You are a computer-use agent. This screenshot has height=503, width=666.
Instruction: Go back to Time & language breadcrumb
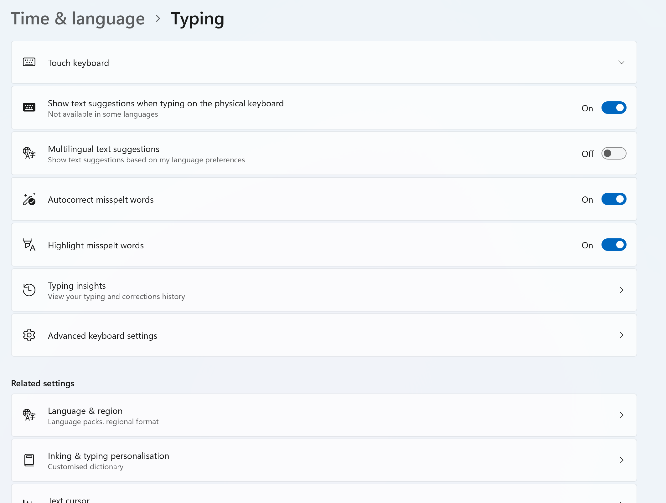coord(78,19)
